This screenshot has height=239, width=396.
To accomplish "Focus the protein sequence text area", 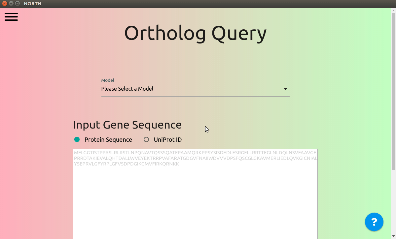I will click(x=195, y=194).
